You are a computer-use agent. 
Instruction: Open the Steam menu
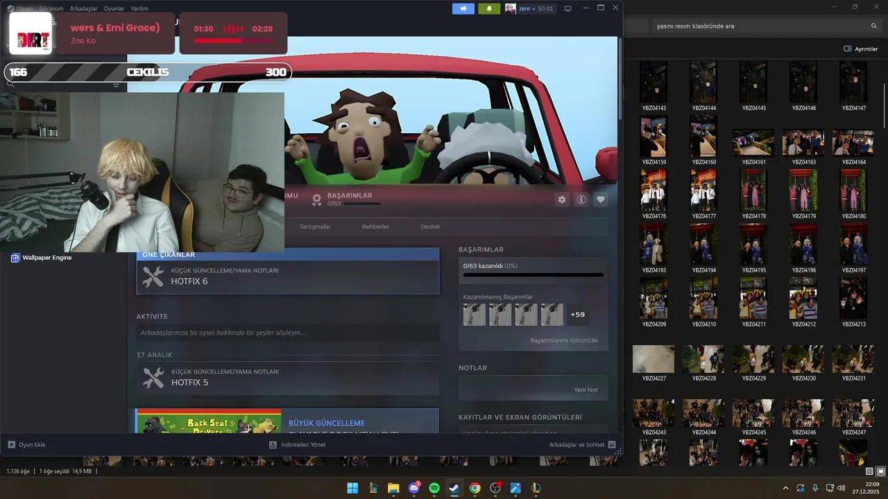(x=20, y=8)
